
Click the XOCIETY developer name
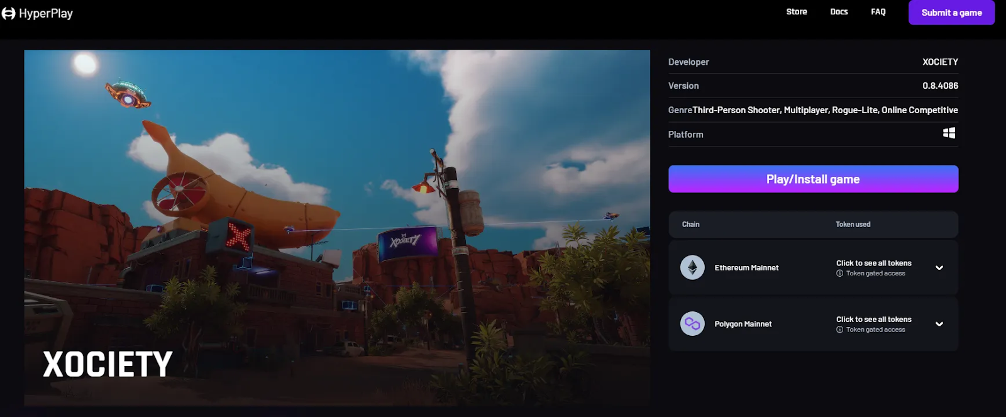940,62
